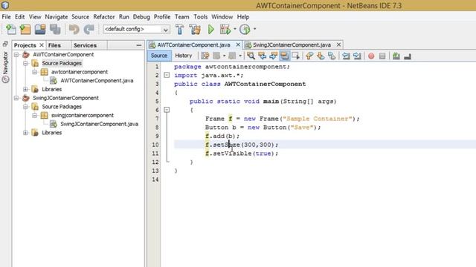Open the Refactor menu
Viewport: 476px width, 267px height.
click(x=104, y=17)
